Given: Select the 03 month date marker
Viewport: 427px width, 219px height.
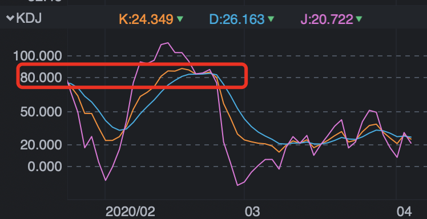Looking at the screenshot, I should (252, 212).
